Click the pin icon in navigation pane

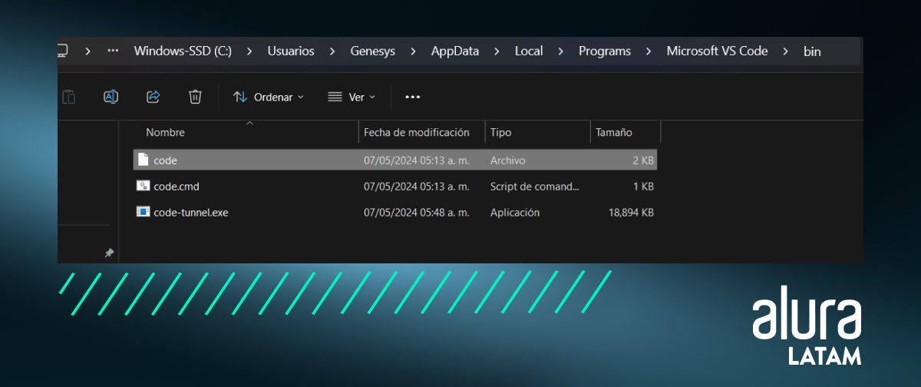click(x=109, y=253)
